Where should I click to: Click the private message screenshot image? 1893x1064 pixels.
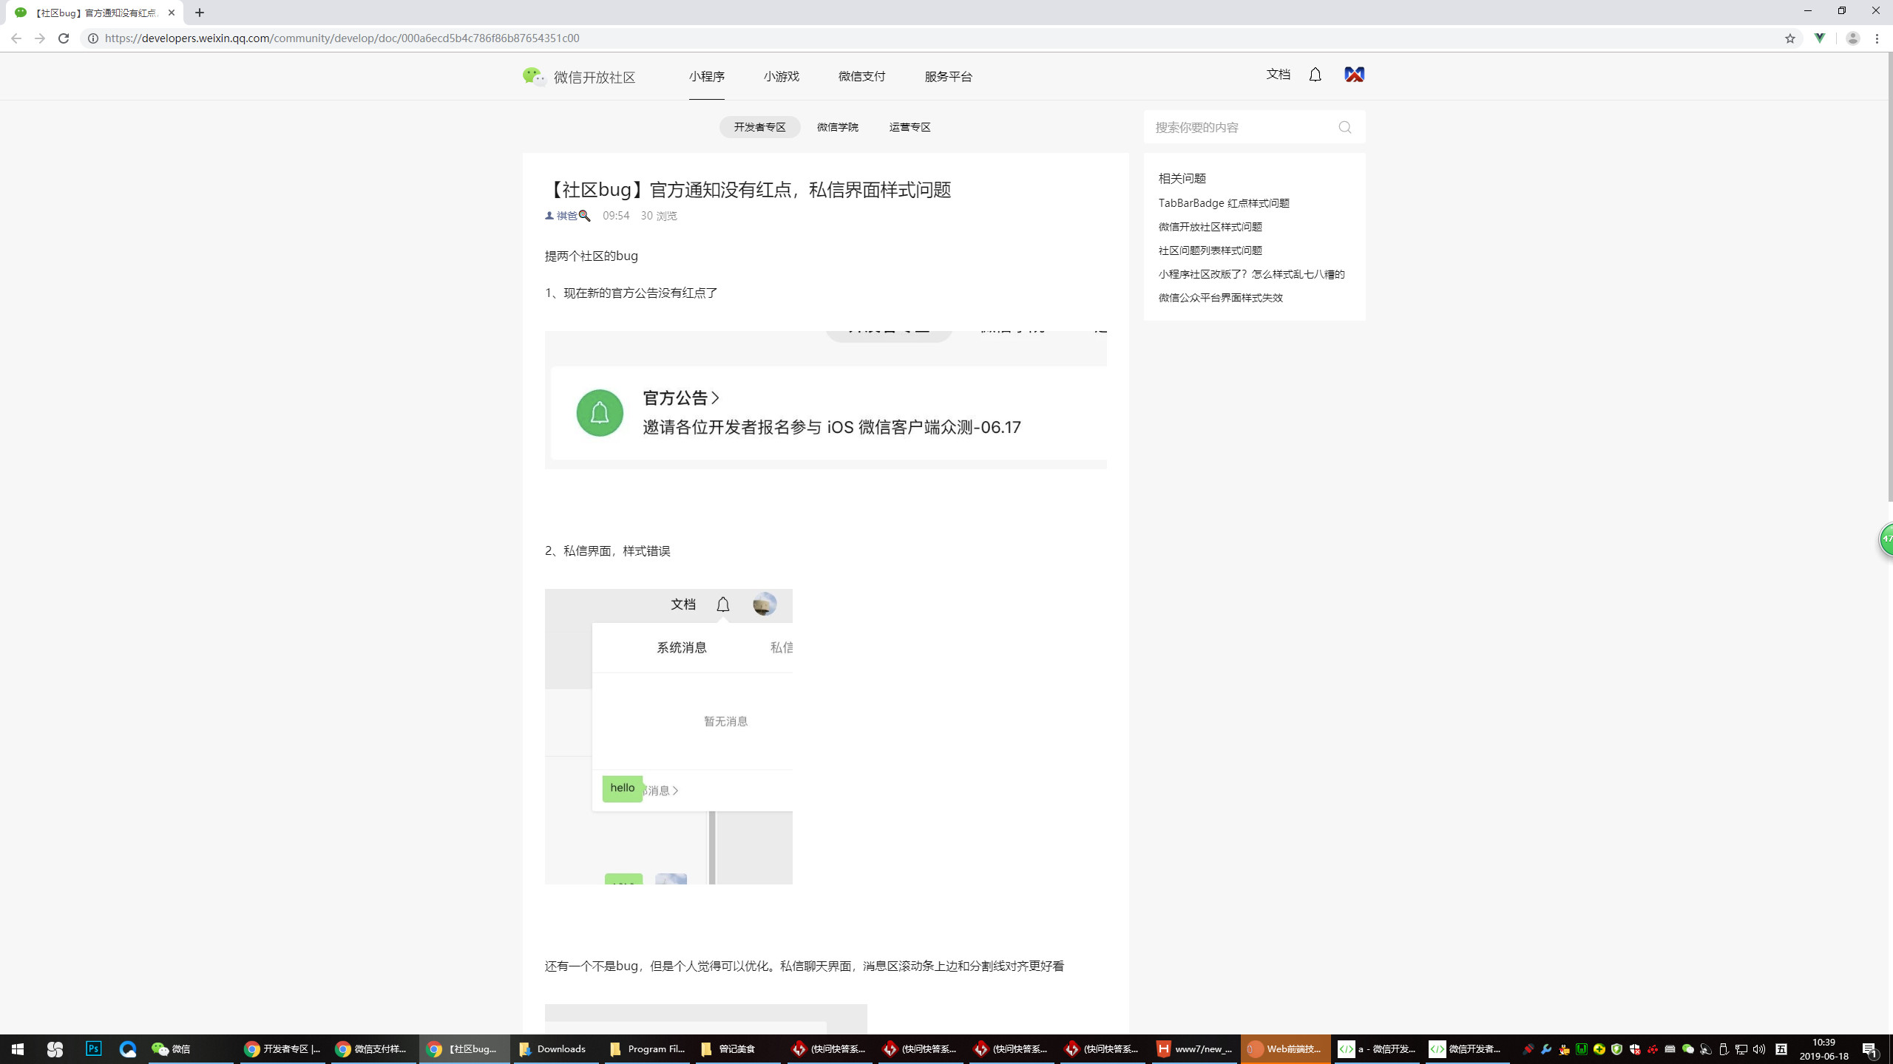click(x=668, y=736)
